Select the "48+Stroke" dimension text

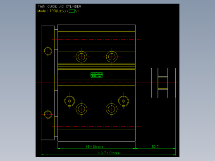(94, 147)
